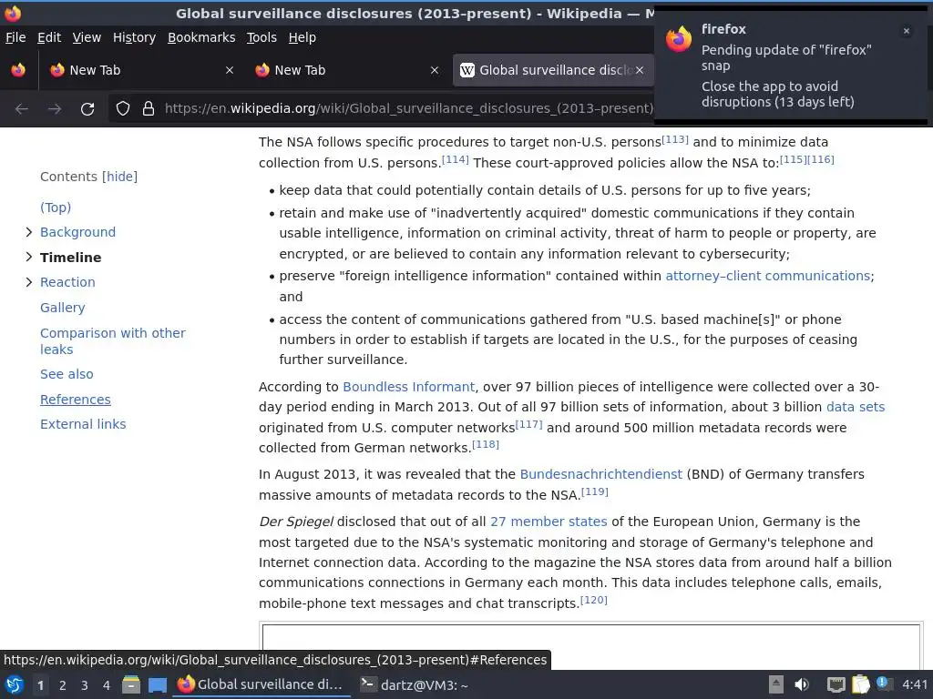The width and height of the screenshot is (933, 699).
Task: Jump to References section link
Action: pos(76,400)
